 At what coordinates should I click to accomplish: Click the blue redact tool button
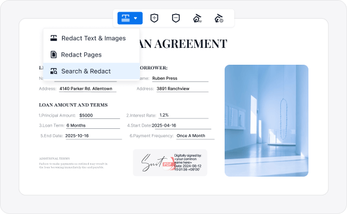[x=130, y=18]
